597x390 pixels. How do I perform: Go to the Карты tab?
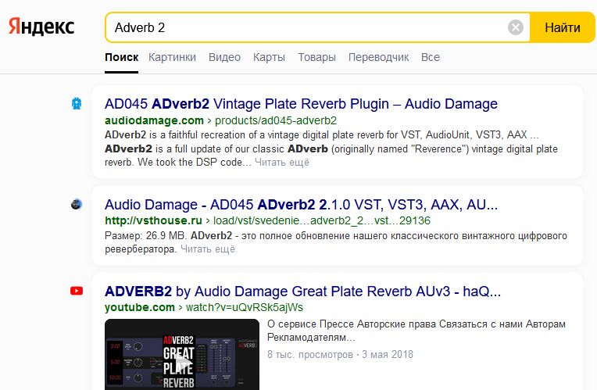[x=269, y=57]
